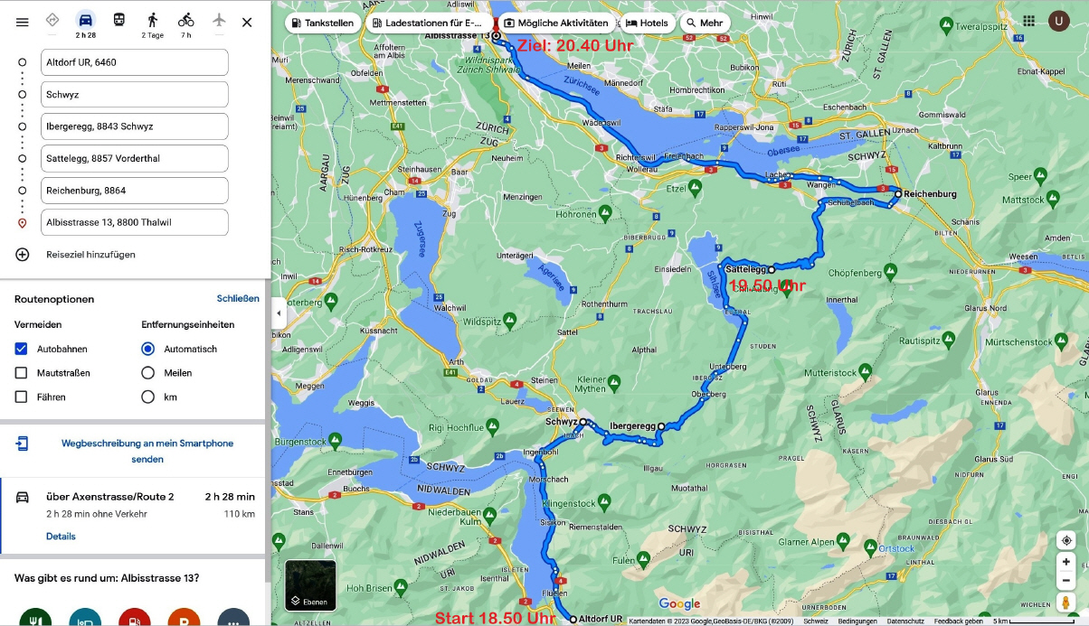Screen dimensions: 1089x626
Task: Open route Details
Action: click(61, 537)
